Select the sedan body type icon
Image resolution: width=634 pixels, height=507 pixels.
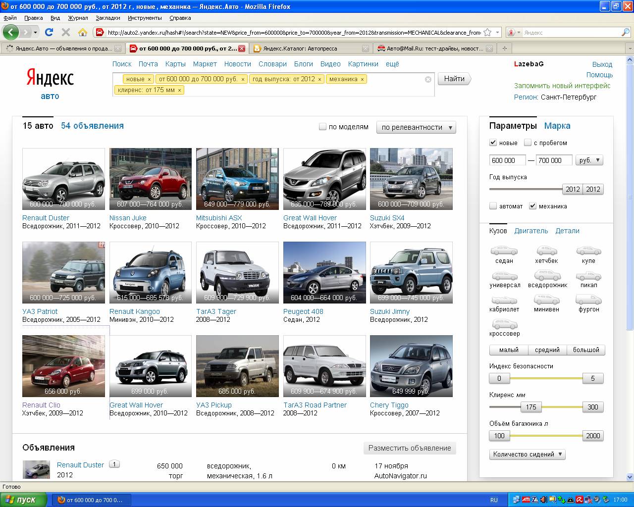[x=504, y=251]
